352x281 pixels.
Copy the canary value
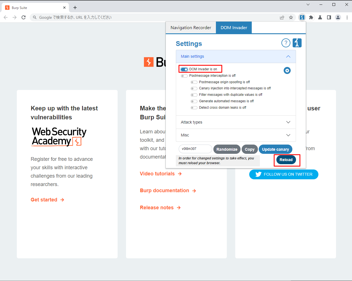pos(250,149)
